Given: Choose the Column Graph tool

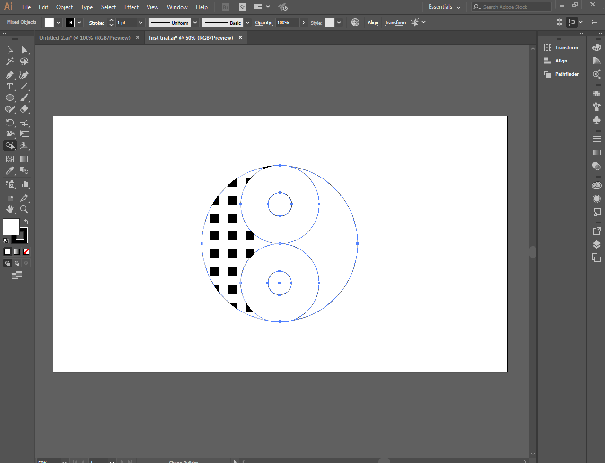Looking at the screenshot, I should (24, 184).
